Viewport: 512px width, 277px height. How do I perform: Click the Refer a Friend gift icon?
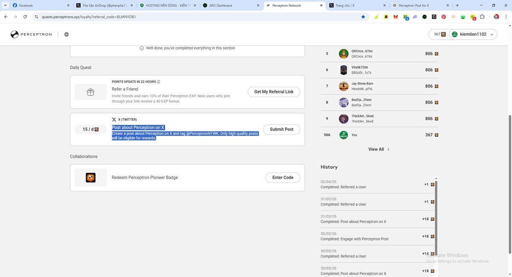(90, 92)
